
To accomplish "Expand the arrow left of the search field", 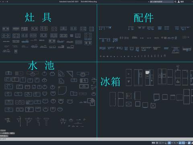I will pos(149,2).
